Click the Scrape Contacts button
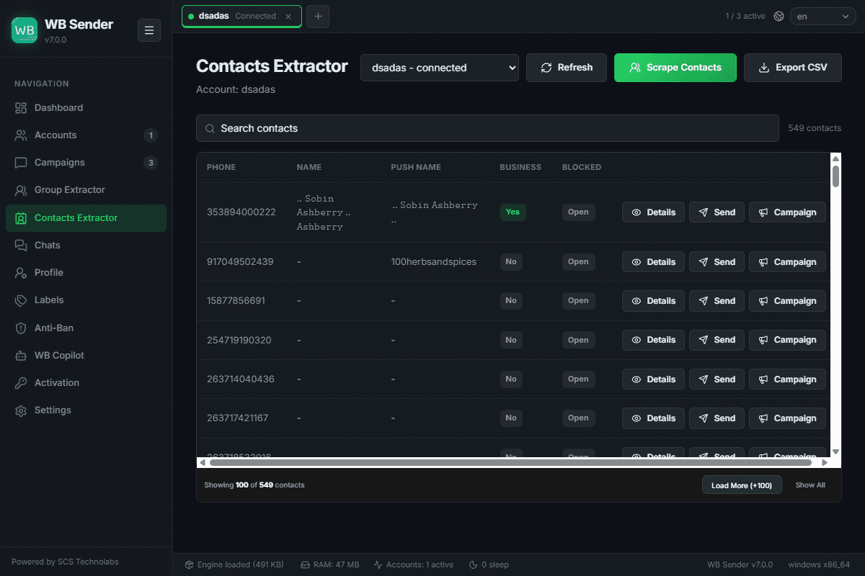Screen dimensions: 865x576 click(675, 68)
